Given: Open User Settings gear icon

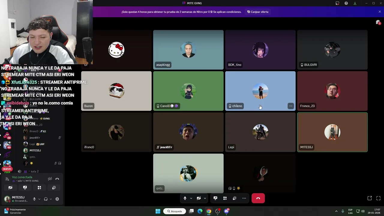Looking at the screenshot, I should (x=57, y=199).
